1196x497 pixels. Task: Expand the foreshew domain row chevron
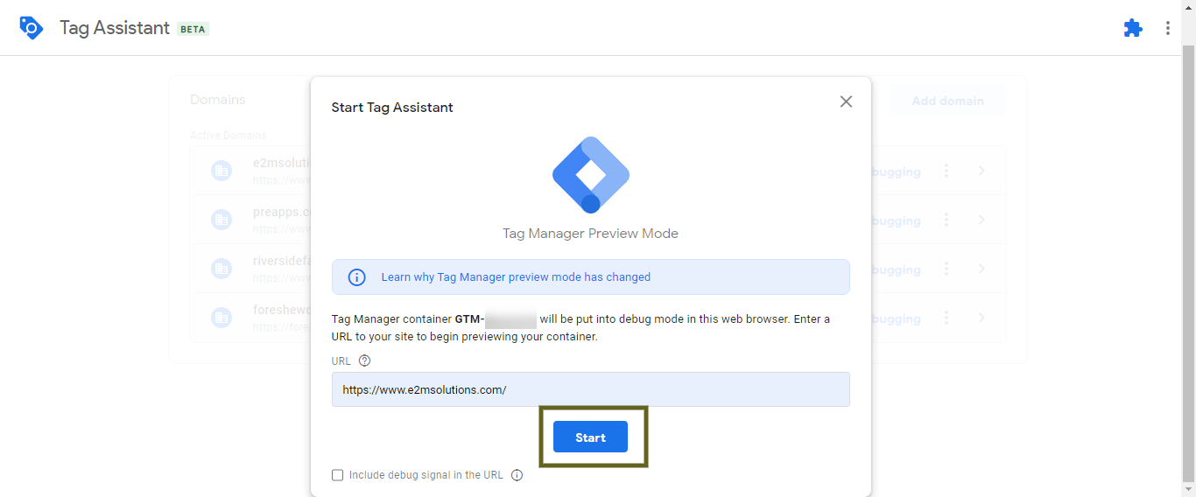pos(981,318)
